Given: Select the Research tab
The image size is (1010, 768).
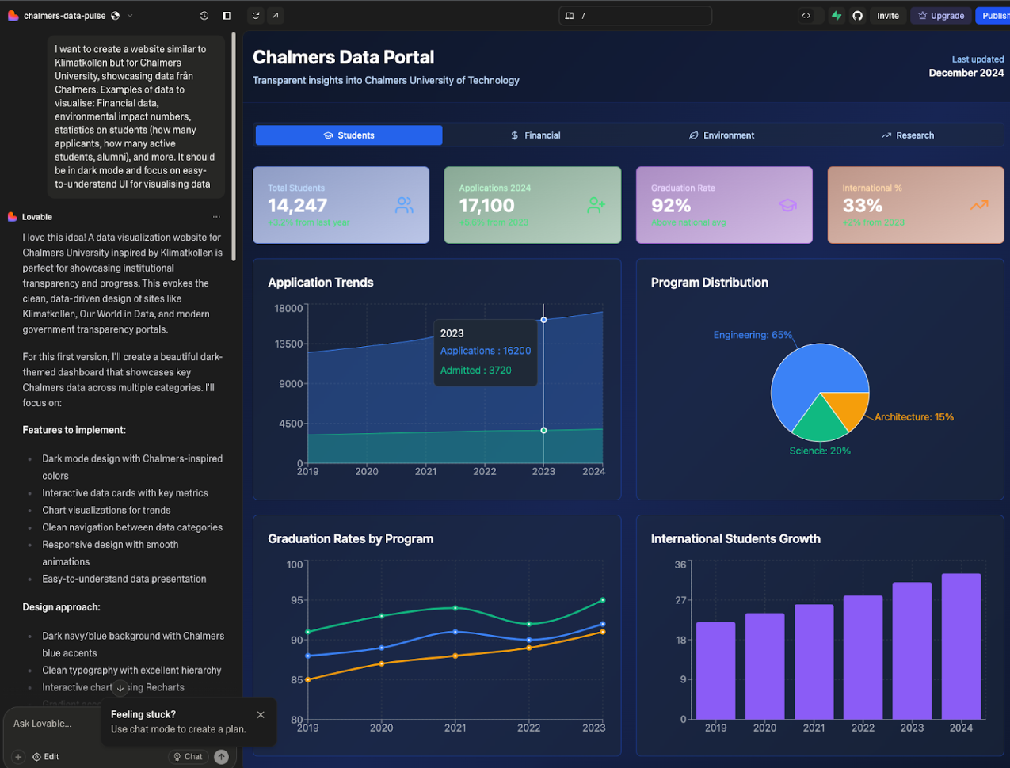Looking at the screenshot, I should (x=908, y=135).
